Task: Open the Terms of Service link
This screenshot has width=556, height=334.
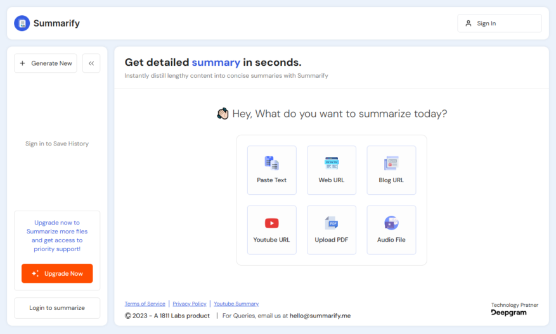Action: point(145,304)
